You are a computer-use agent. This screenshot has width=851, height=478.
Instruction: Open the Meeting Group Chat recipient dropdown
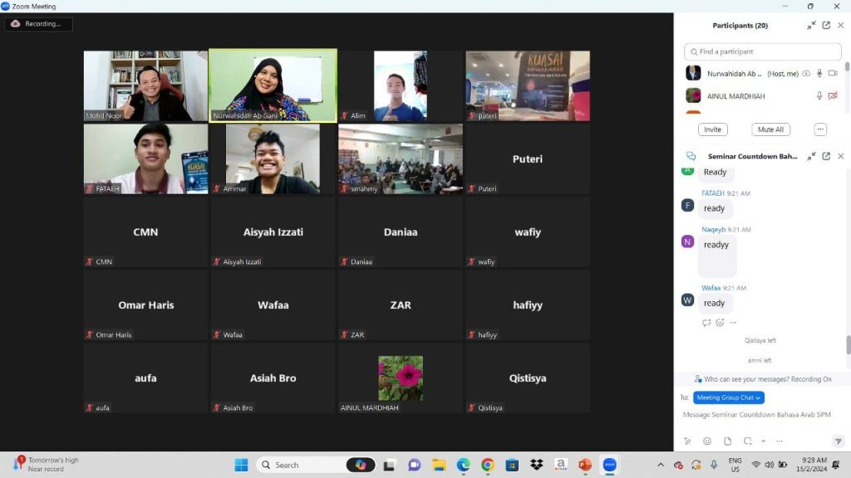coord(728,398)
